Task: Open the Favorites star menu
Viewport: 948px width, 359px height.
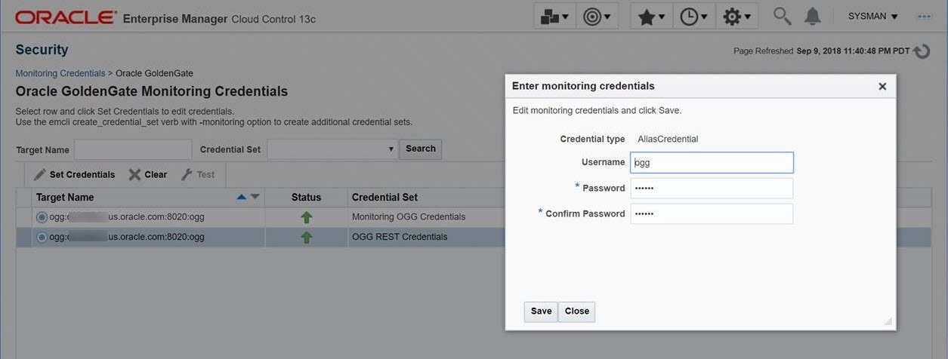Action: click(x=651, y=17)
